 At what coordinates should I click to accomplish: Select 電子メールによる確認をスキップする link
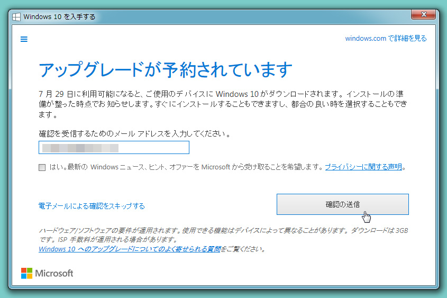click(92, 206)
